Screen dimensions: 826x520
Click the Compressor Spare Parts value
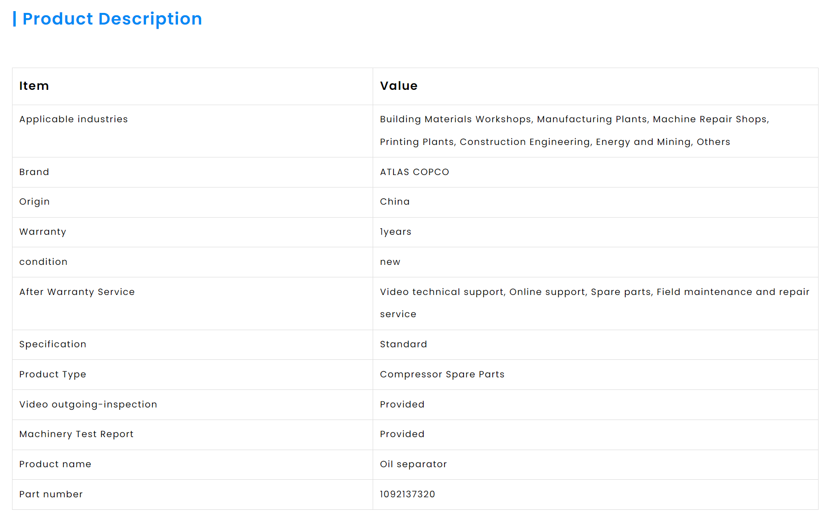442,375
